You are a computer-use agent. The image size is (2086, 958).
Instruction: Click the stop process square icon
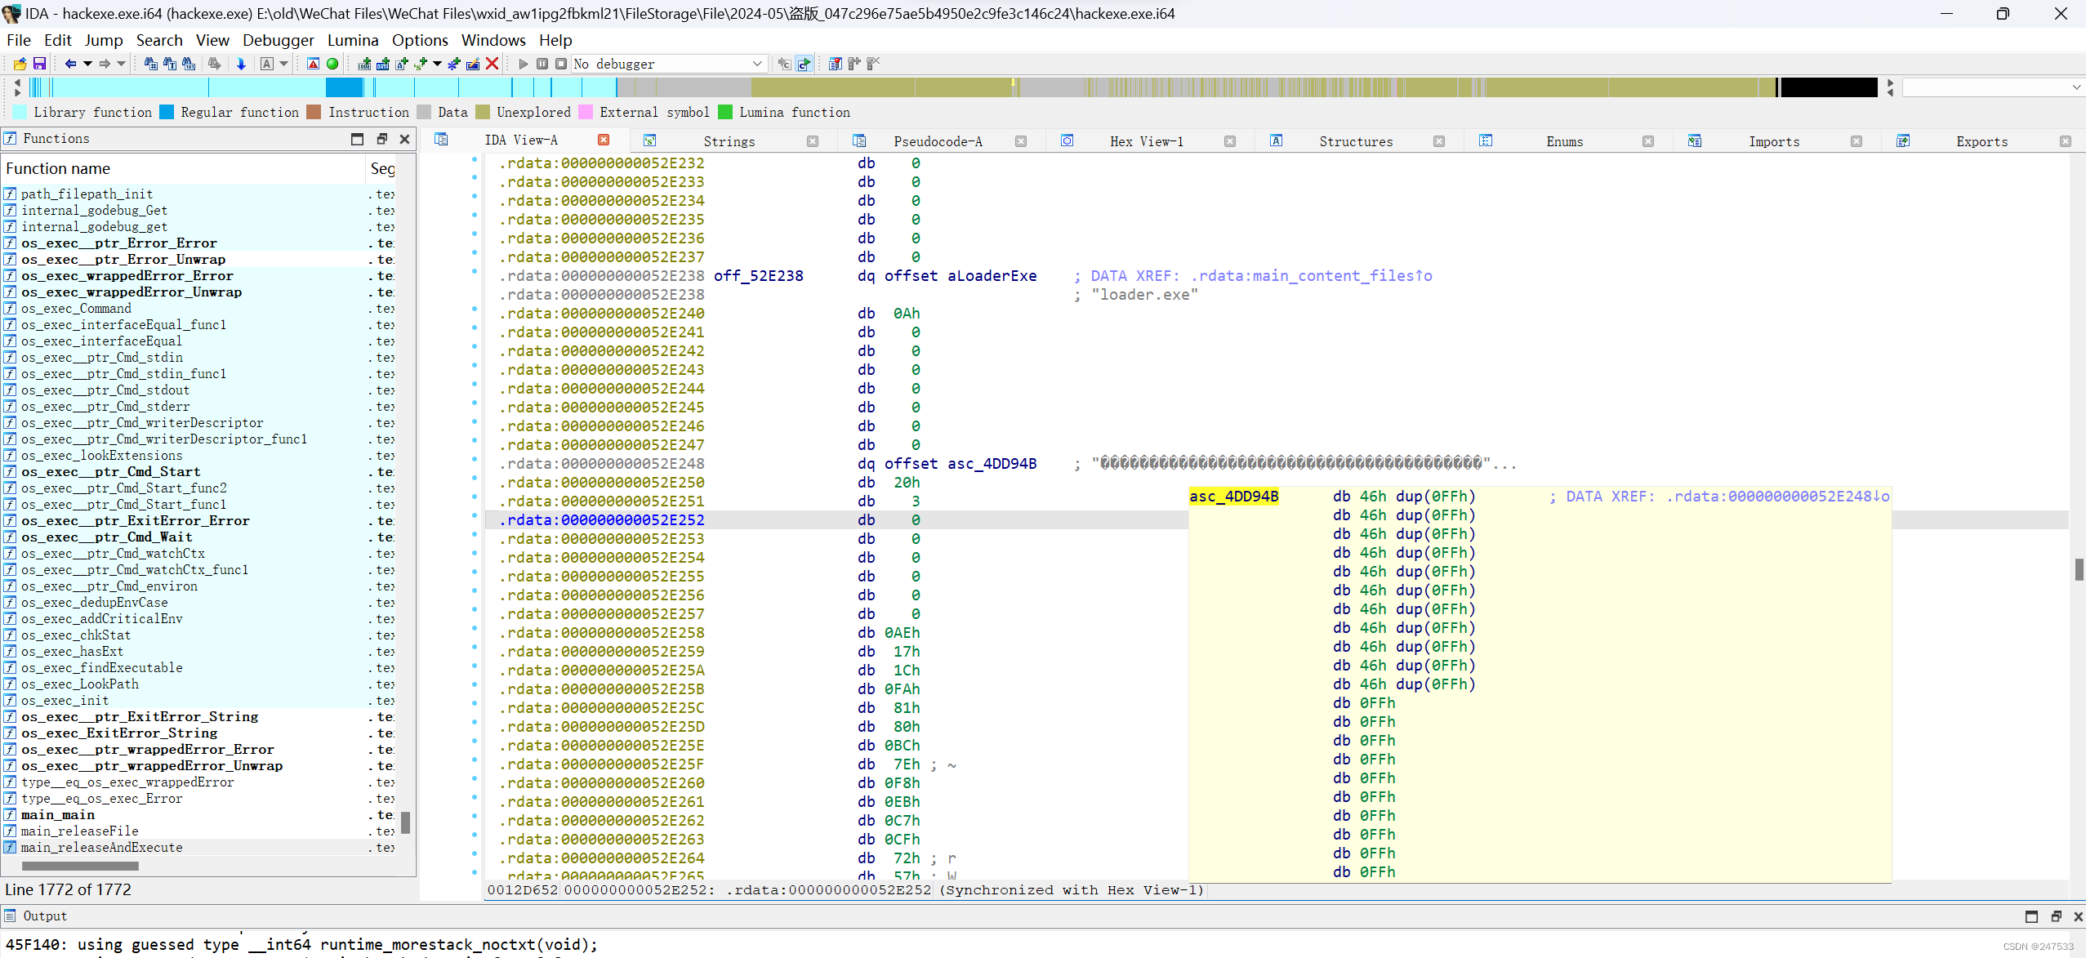561,64
